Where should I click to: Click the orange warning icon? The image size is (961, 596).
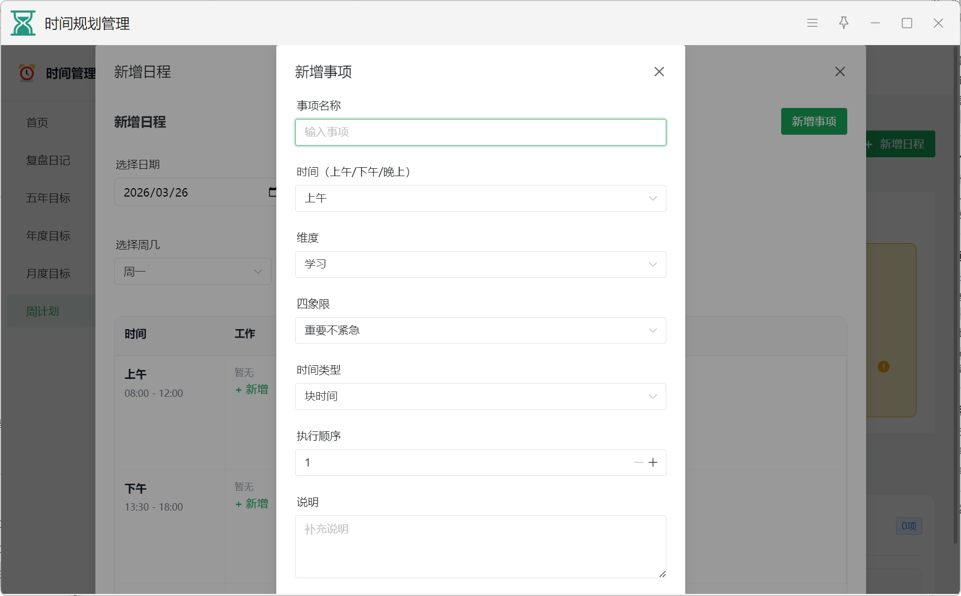(883, 367)
